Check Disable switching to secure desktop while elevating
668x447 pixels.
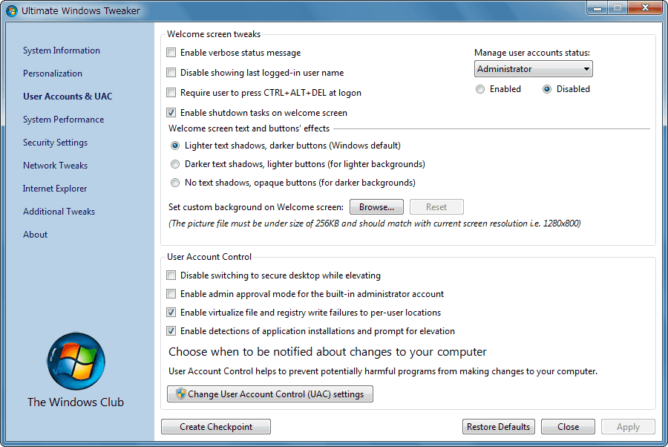tap(171, 275)
